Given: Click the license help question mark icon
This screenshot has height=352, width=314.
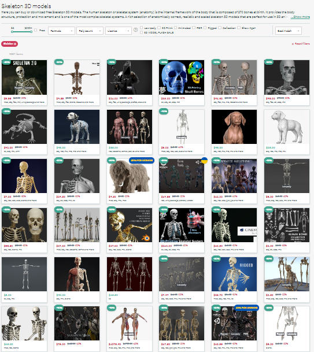Looking at the screenshot, I should (135, 29).
